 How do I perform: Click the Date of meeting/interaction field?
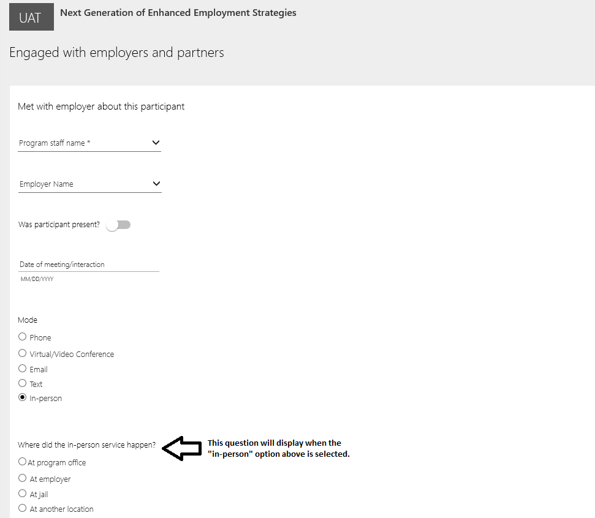coord(88,265)
